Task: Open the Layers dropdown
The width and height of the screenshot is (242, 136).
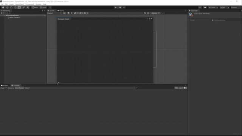Action: pos(224,8)
